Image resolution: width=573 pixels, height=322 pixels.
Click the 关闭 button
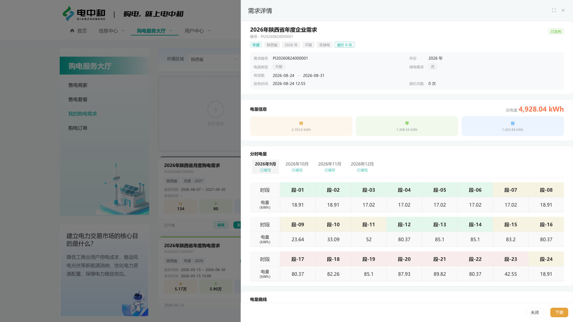pos(535,312)
